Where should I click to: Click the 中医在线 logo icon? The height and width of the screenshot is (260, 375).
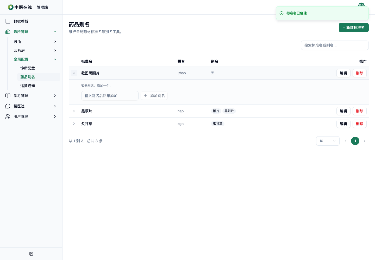pyautogui.click(x=11, y=7)
